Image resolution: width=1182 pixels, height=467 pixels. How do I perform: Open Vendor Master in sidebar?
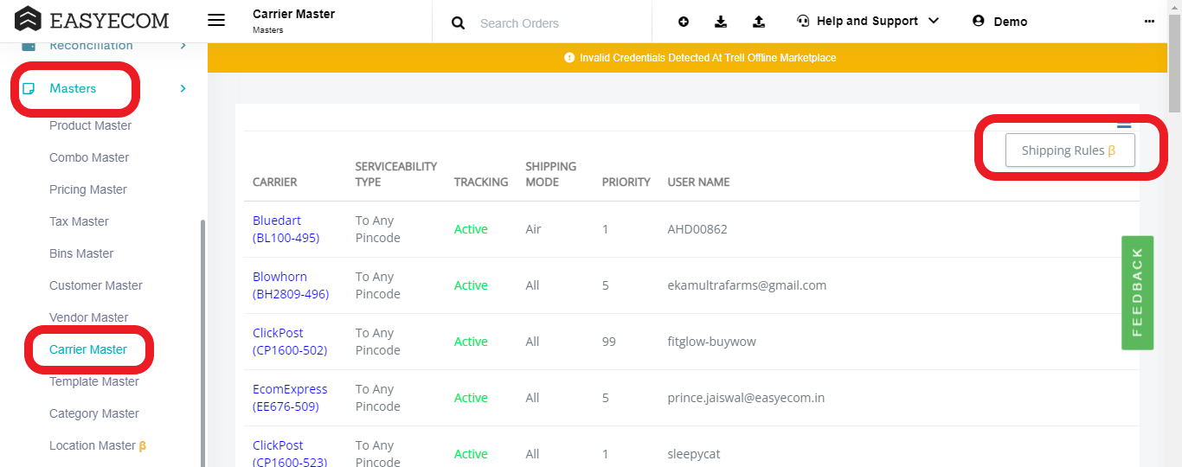coord(89,317)
